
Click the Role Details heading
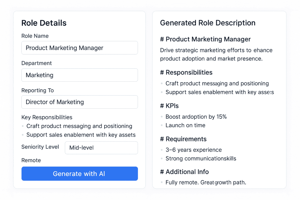point(44,23)
